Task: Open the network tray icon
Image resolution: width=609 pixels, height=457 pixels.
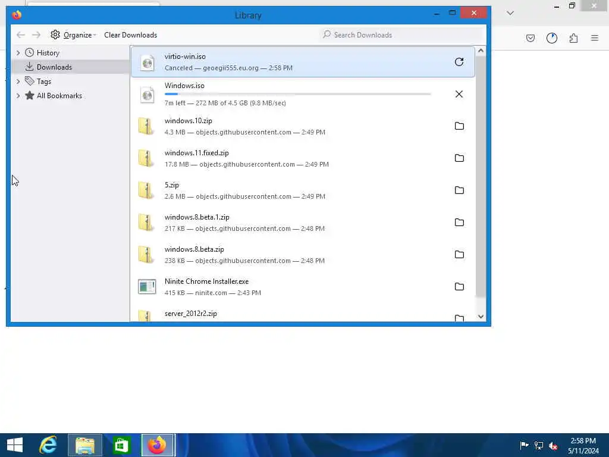Action: pos(539,445)
